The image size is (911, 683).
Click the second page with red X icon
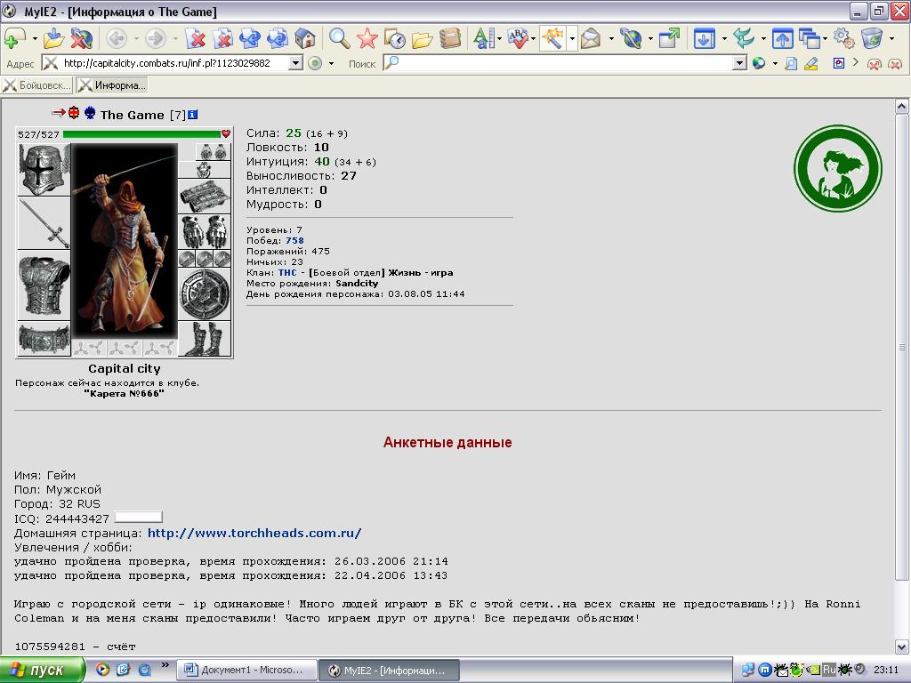point(222,38)
